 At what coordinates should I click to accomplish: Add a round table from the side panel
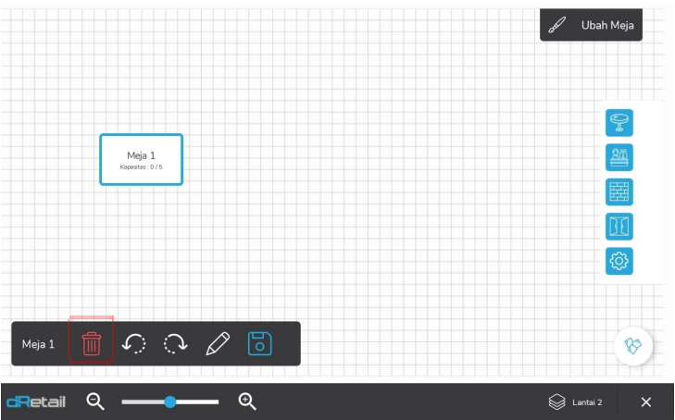pos(619,122)
